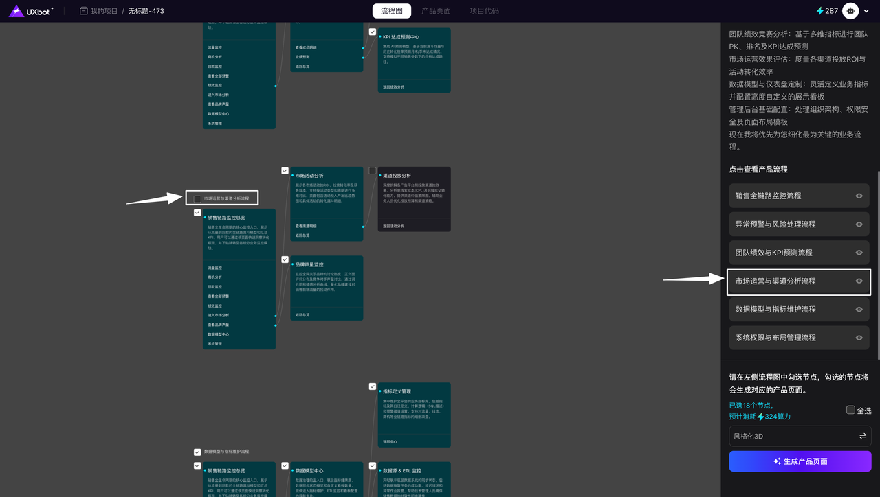The image size is (880, 497).
Task: Click the eye icon for 系统权限与布局管理流程
Action: (859, 338)
